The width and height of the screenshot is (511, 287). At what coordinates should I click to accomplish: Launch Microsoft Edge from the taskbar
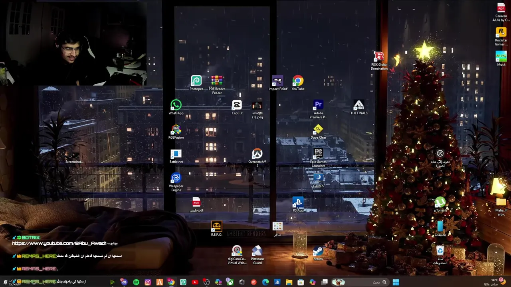coord(265,282)
